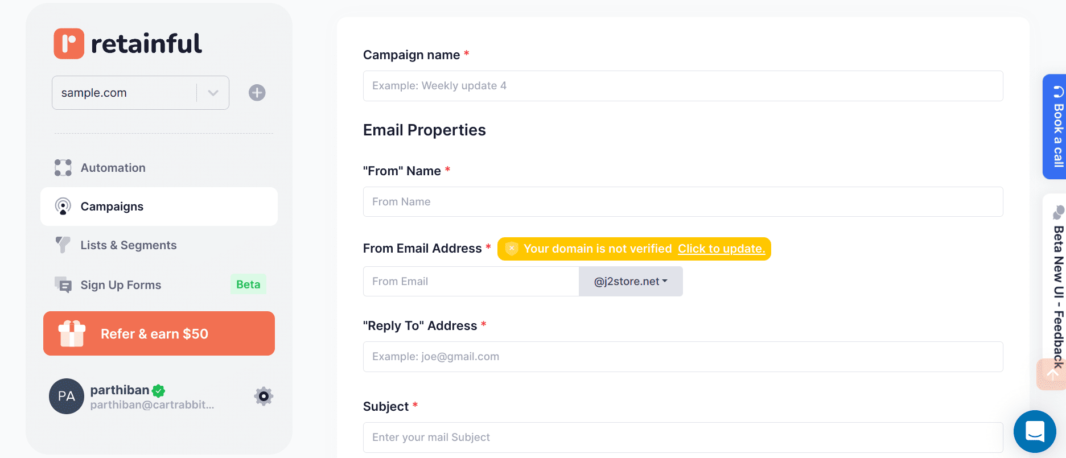Image resolution: width=1066 pixels, height=458 pixels.
Task: Click the Sign Up Forms chat icon
Action: click(x=63, y=284)
